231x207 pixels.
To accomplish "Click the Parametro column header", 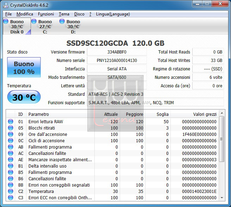I will click(x=60, y=114).
